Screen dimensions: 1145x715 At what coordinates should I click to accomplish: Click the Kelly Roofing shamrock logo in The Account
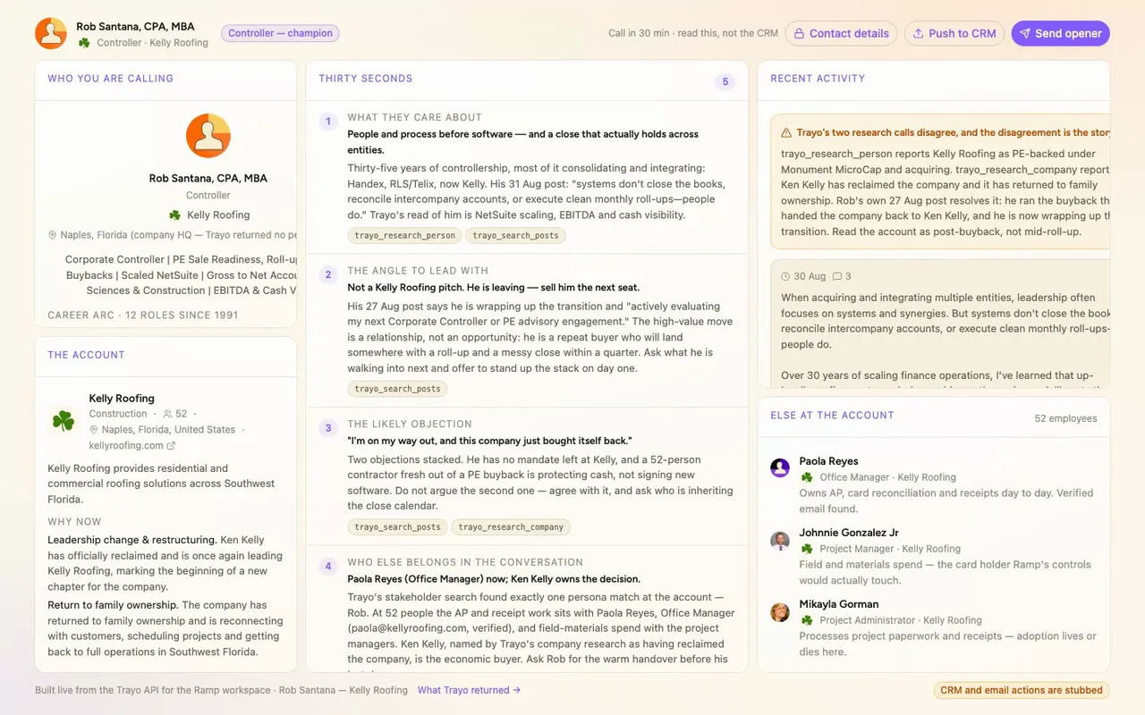(x=64, y=421)
